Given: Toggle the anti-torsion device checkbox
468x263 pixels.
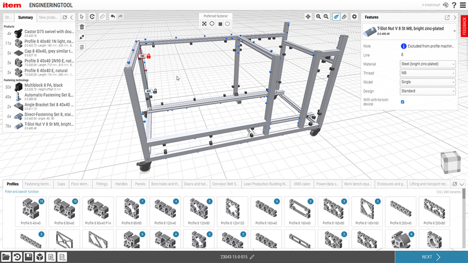Looking at the screenshot, I should (402, 102).
